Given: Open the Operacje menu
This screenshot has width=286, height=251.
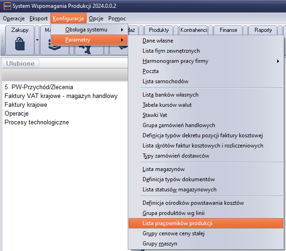Looking at the screenshot, I should [14, 18].
